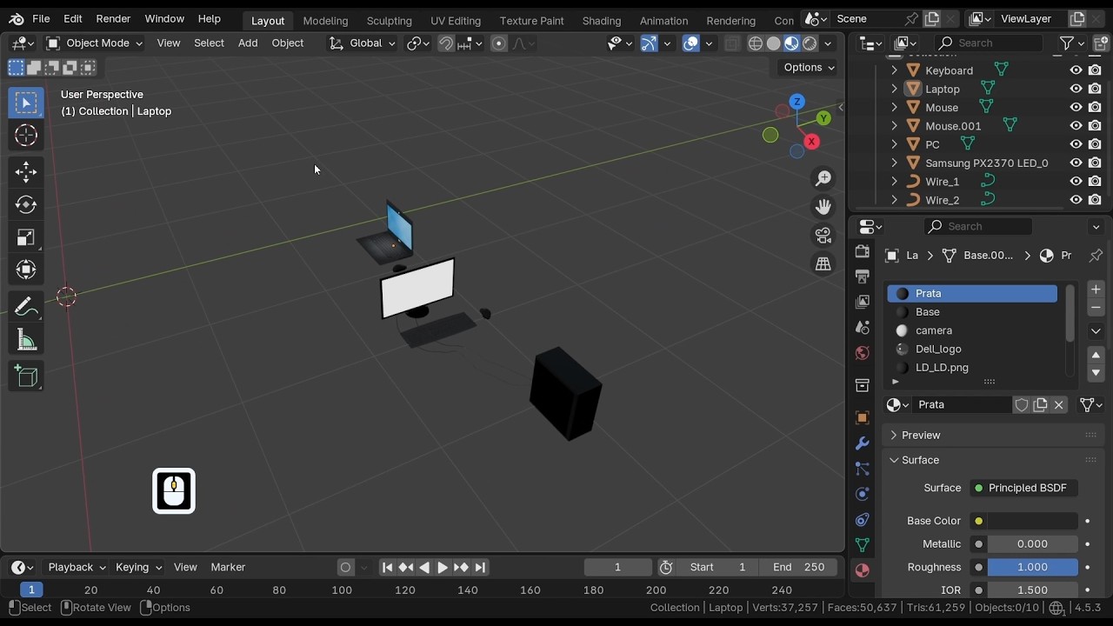
Task: Click the Blender logo icon
Action: tap(16, 18)
